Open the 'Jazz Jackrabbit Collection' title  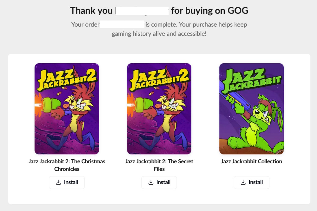pos(252,161)
